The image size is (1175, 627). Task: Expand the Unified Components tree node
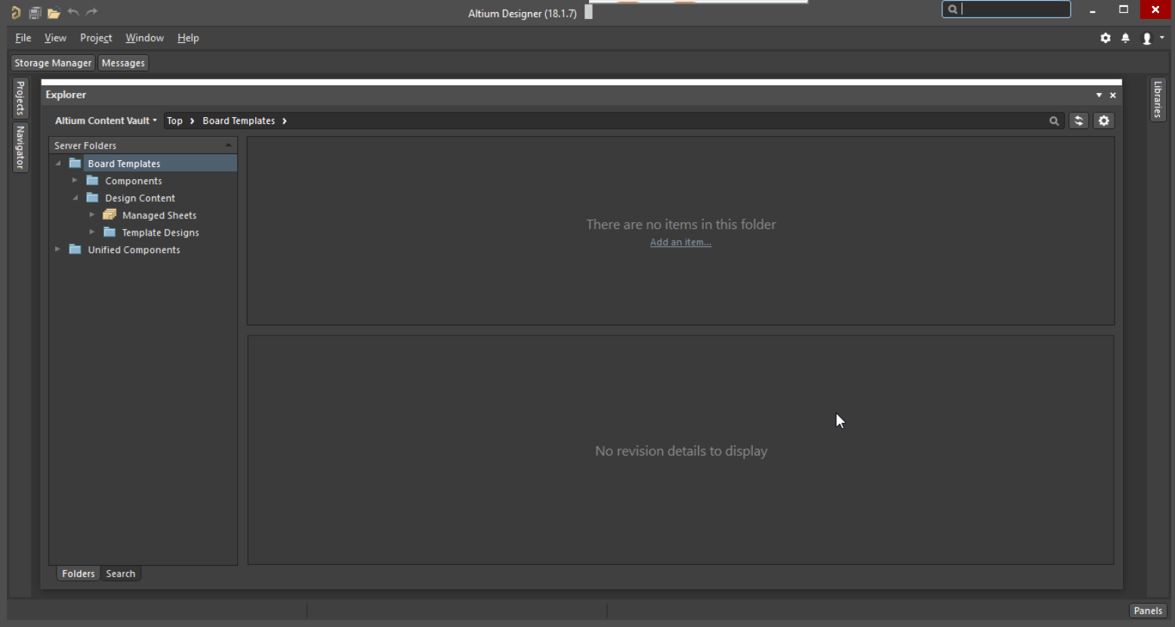click(x=57, y=249)
